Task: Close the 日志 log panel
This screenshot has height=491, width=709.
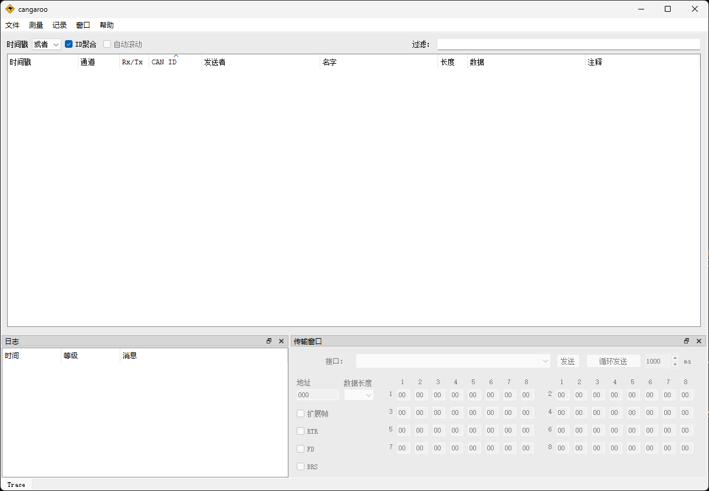Action: 281,341
